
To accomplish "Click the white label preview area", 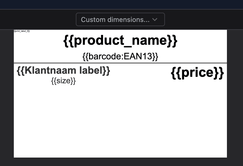I will click(120, 113).
